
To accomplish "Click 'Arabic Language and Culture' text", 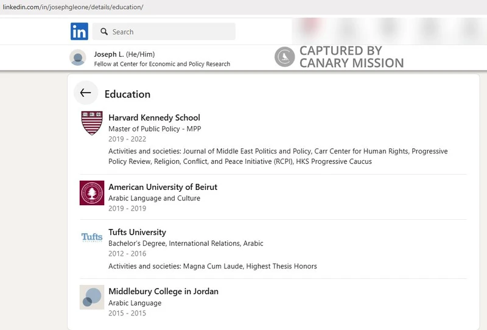I will 155,198.
